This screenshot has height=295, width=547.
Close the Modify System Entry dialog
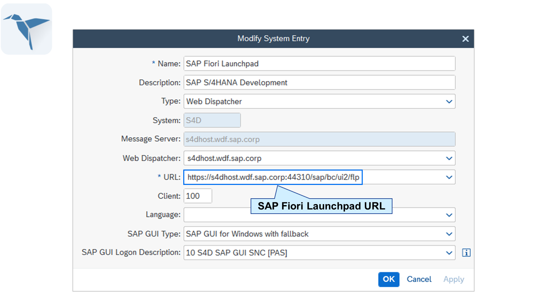465,39
